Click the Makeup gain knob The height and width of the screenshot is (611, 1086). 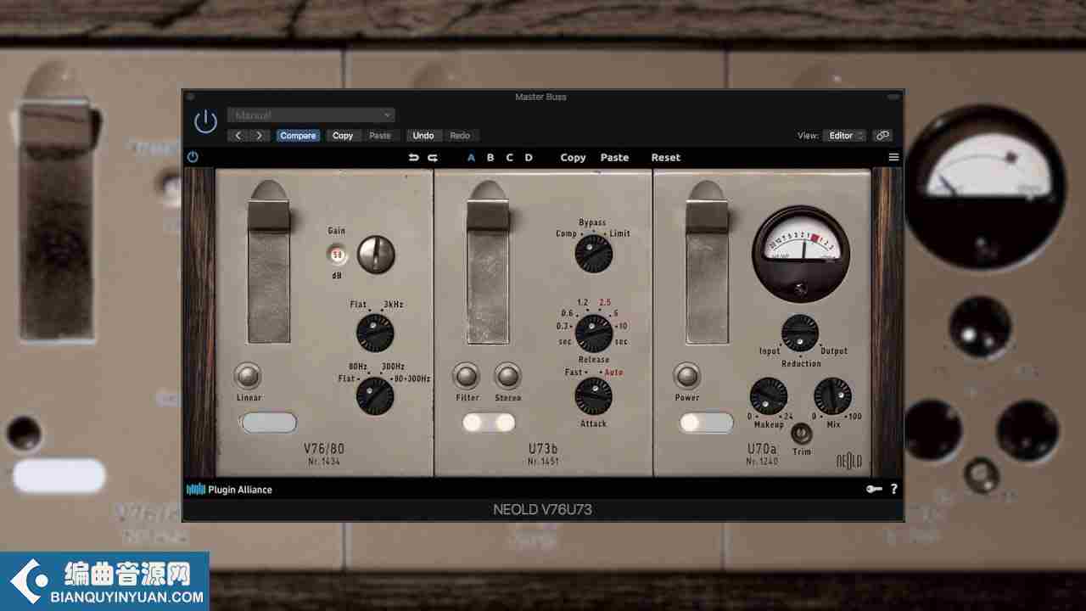769,396
